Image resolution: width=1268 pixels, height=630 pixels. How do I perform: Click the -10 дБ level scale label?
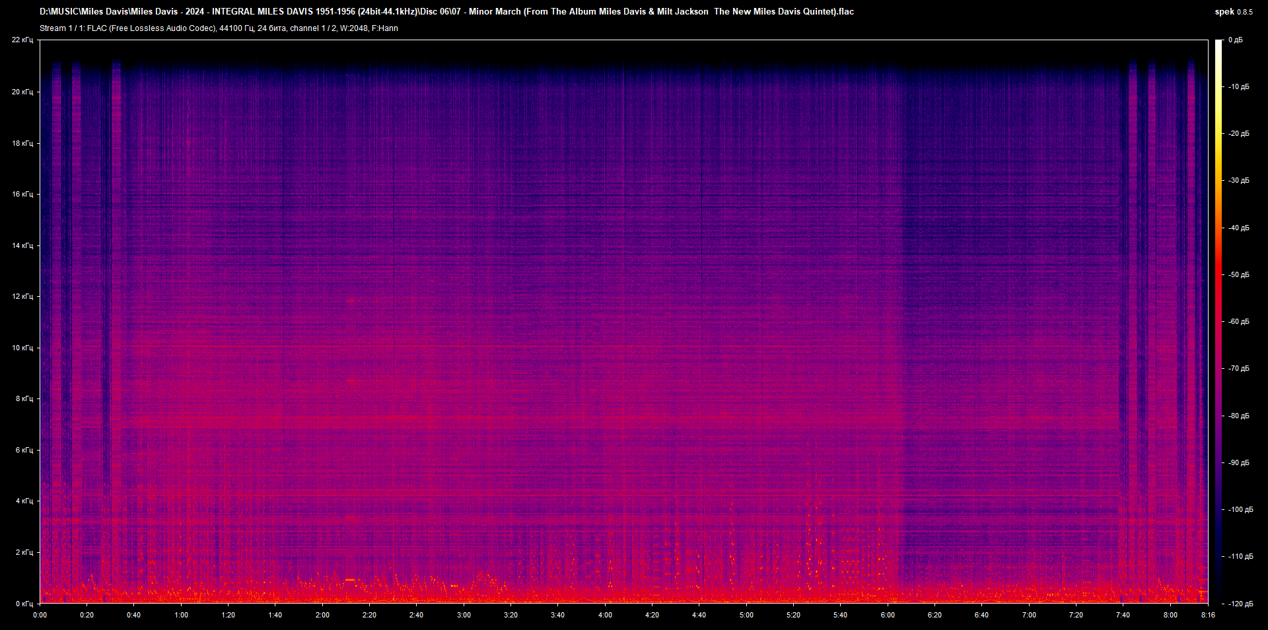click(x=1238, y=87)
